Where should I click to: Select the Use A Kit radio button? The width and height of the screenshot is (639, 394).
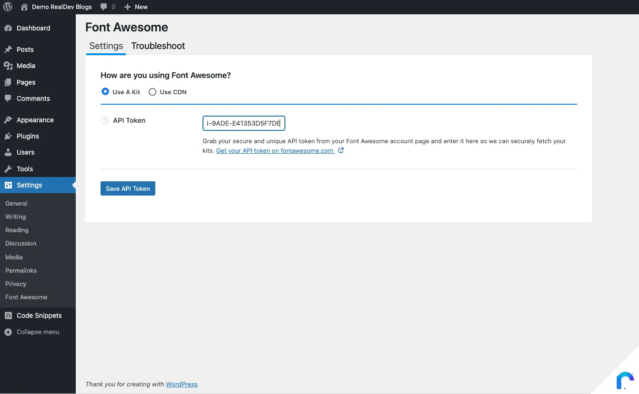[105, 91]
